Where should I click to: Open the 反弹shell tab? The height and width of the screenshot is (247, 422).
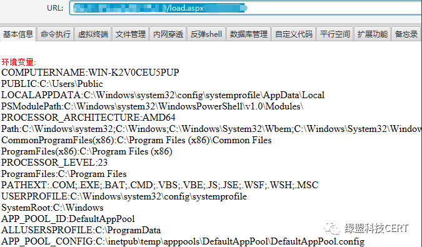tap(206, 34)
